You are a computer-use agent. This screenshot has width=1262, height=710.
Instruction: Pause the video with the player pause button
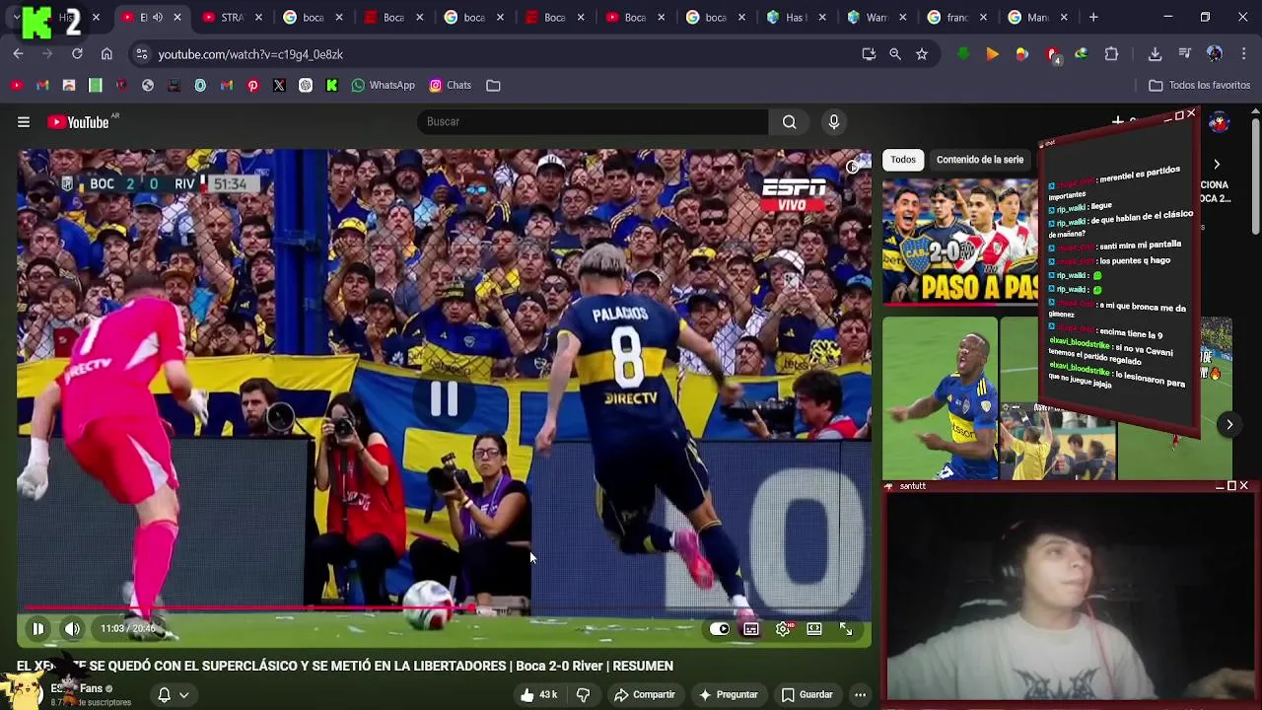[37, 628]
